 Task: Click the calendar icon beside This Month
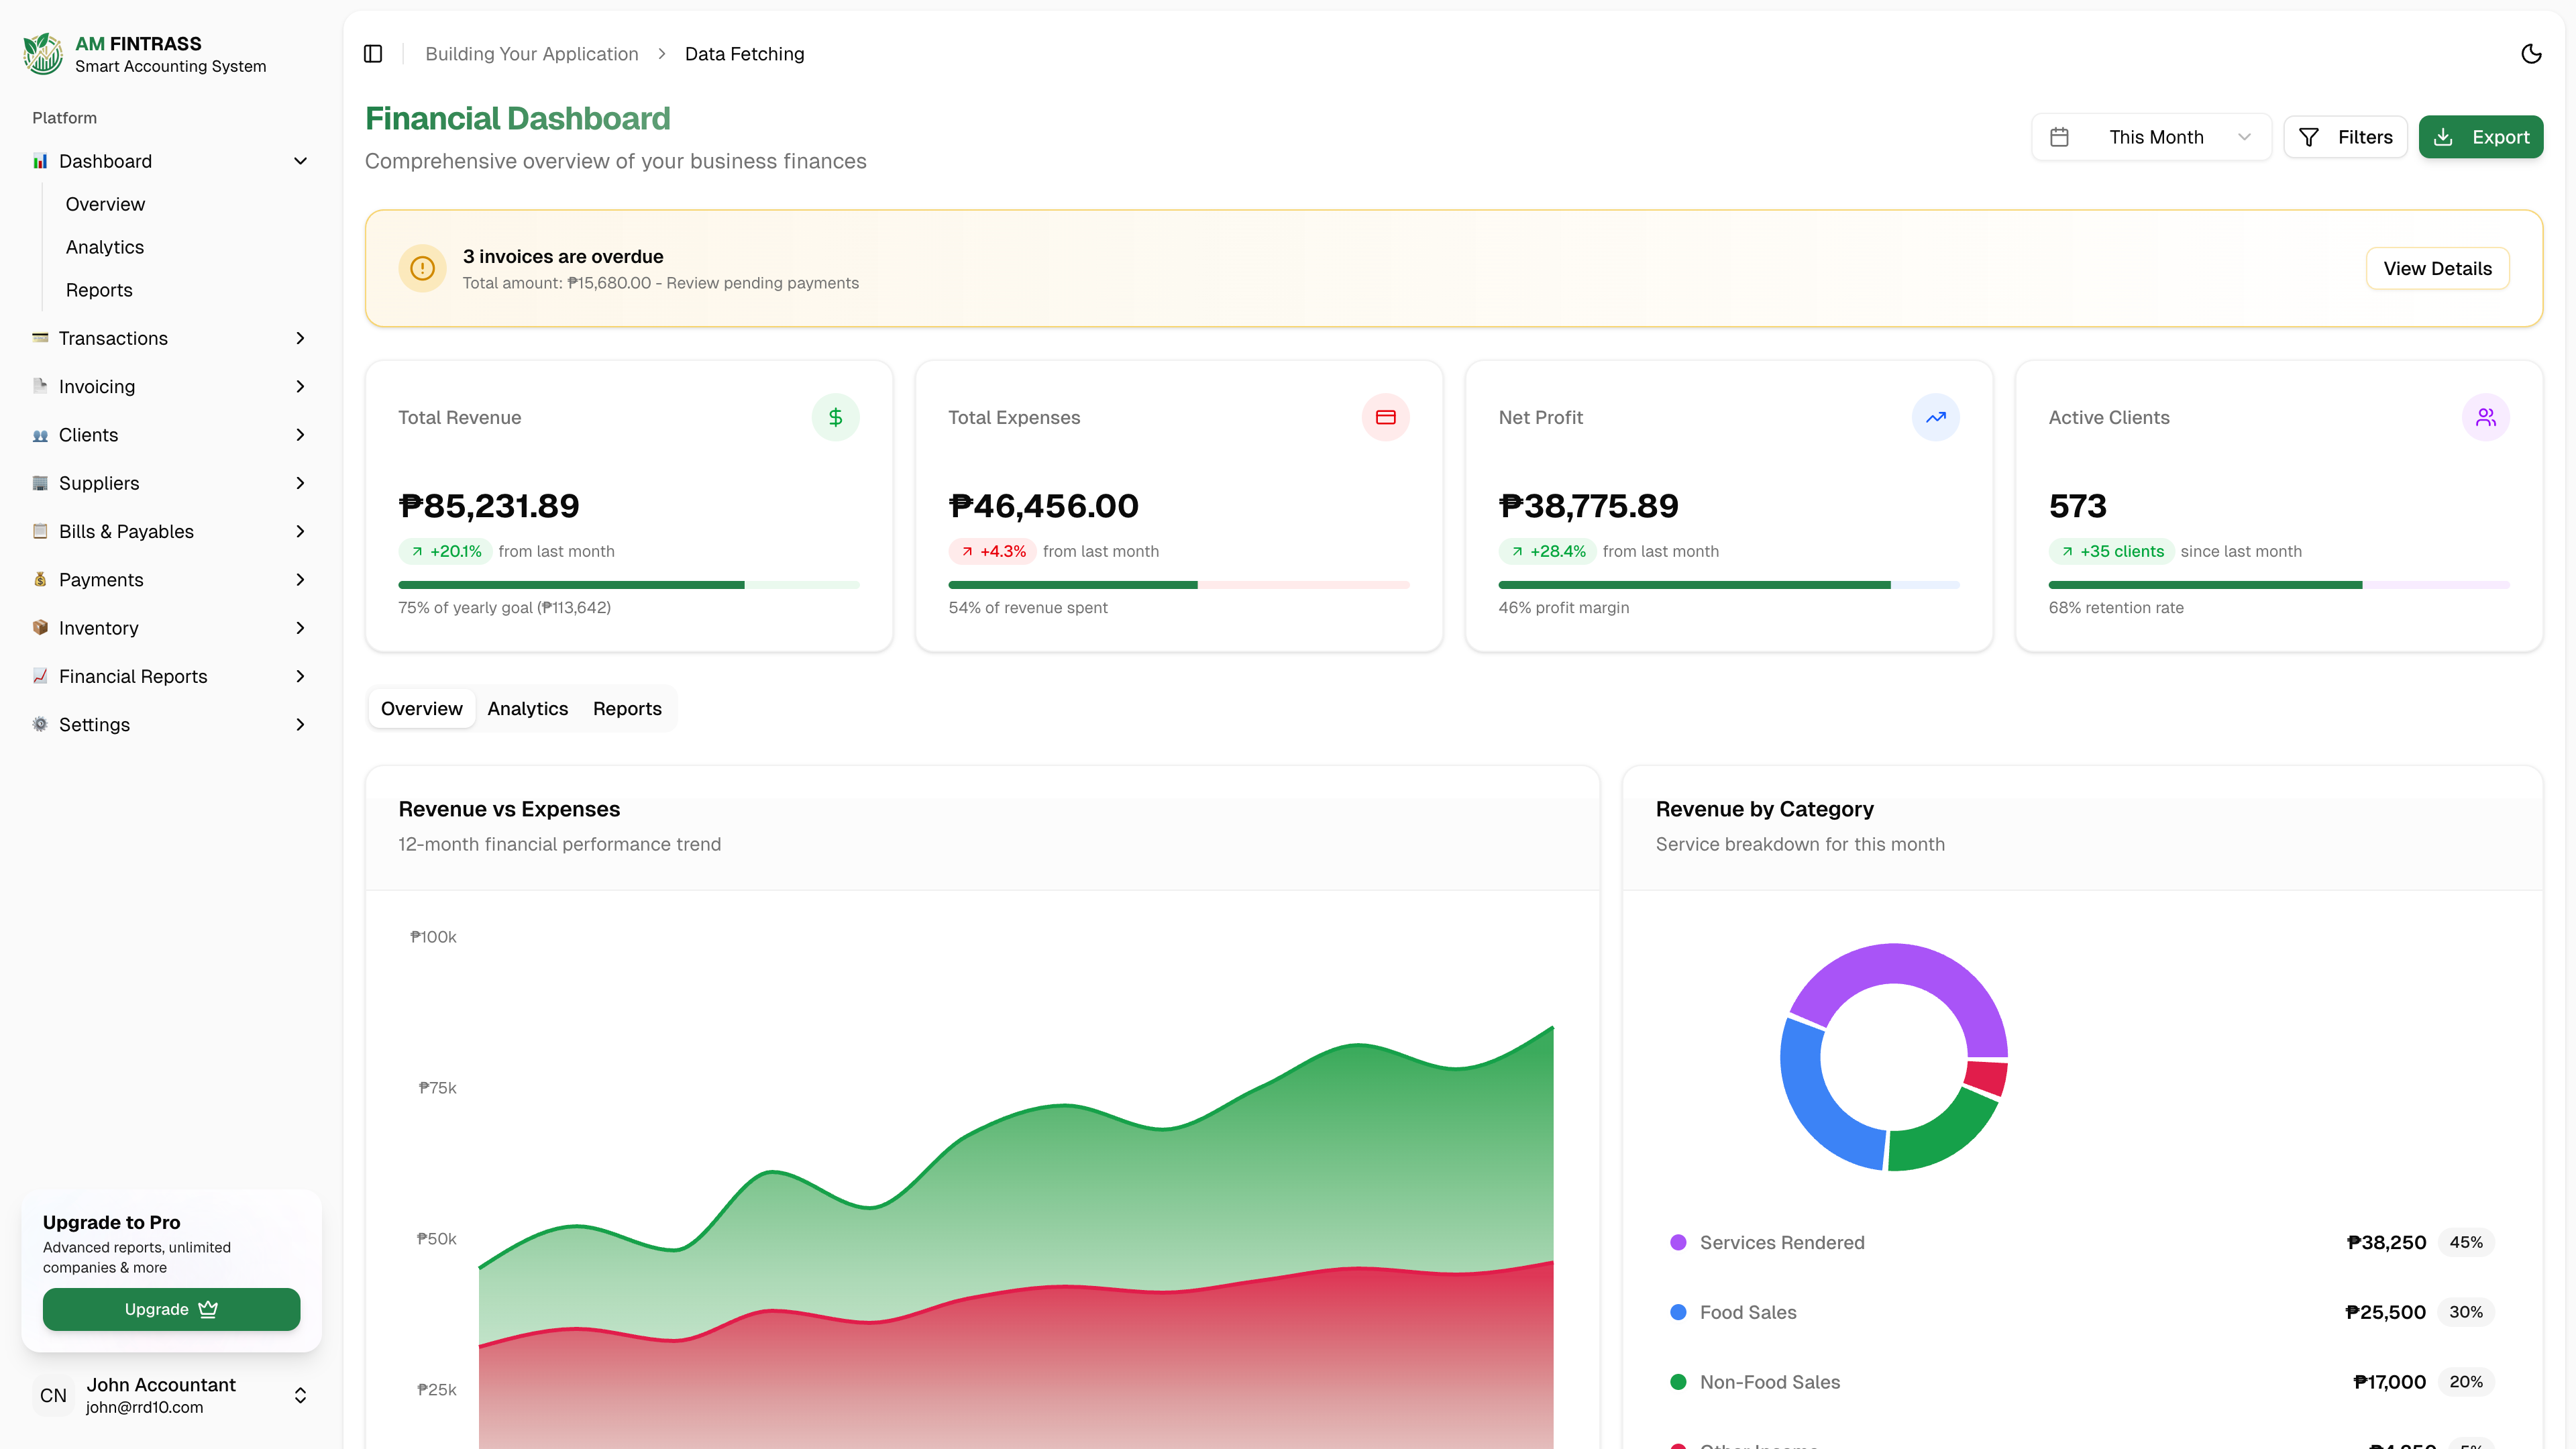click(2060, 137)
